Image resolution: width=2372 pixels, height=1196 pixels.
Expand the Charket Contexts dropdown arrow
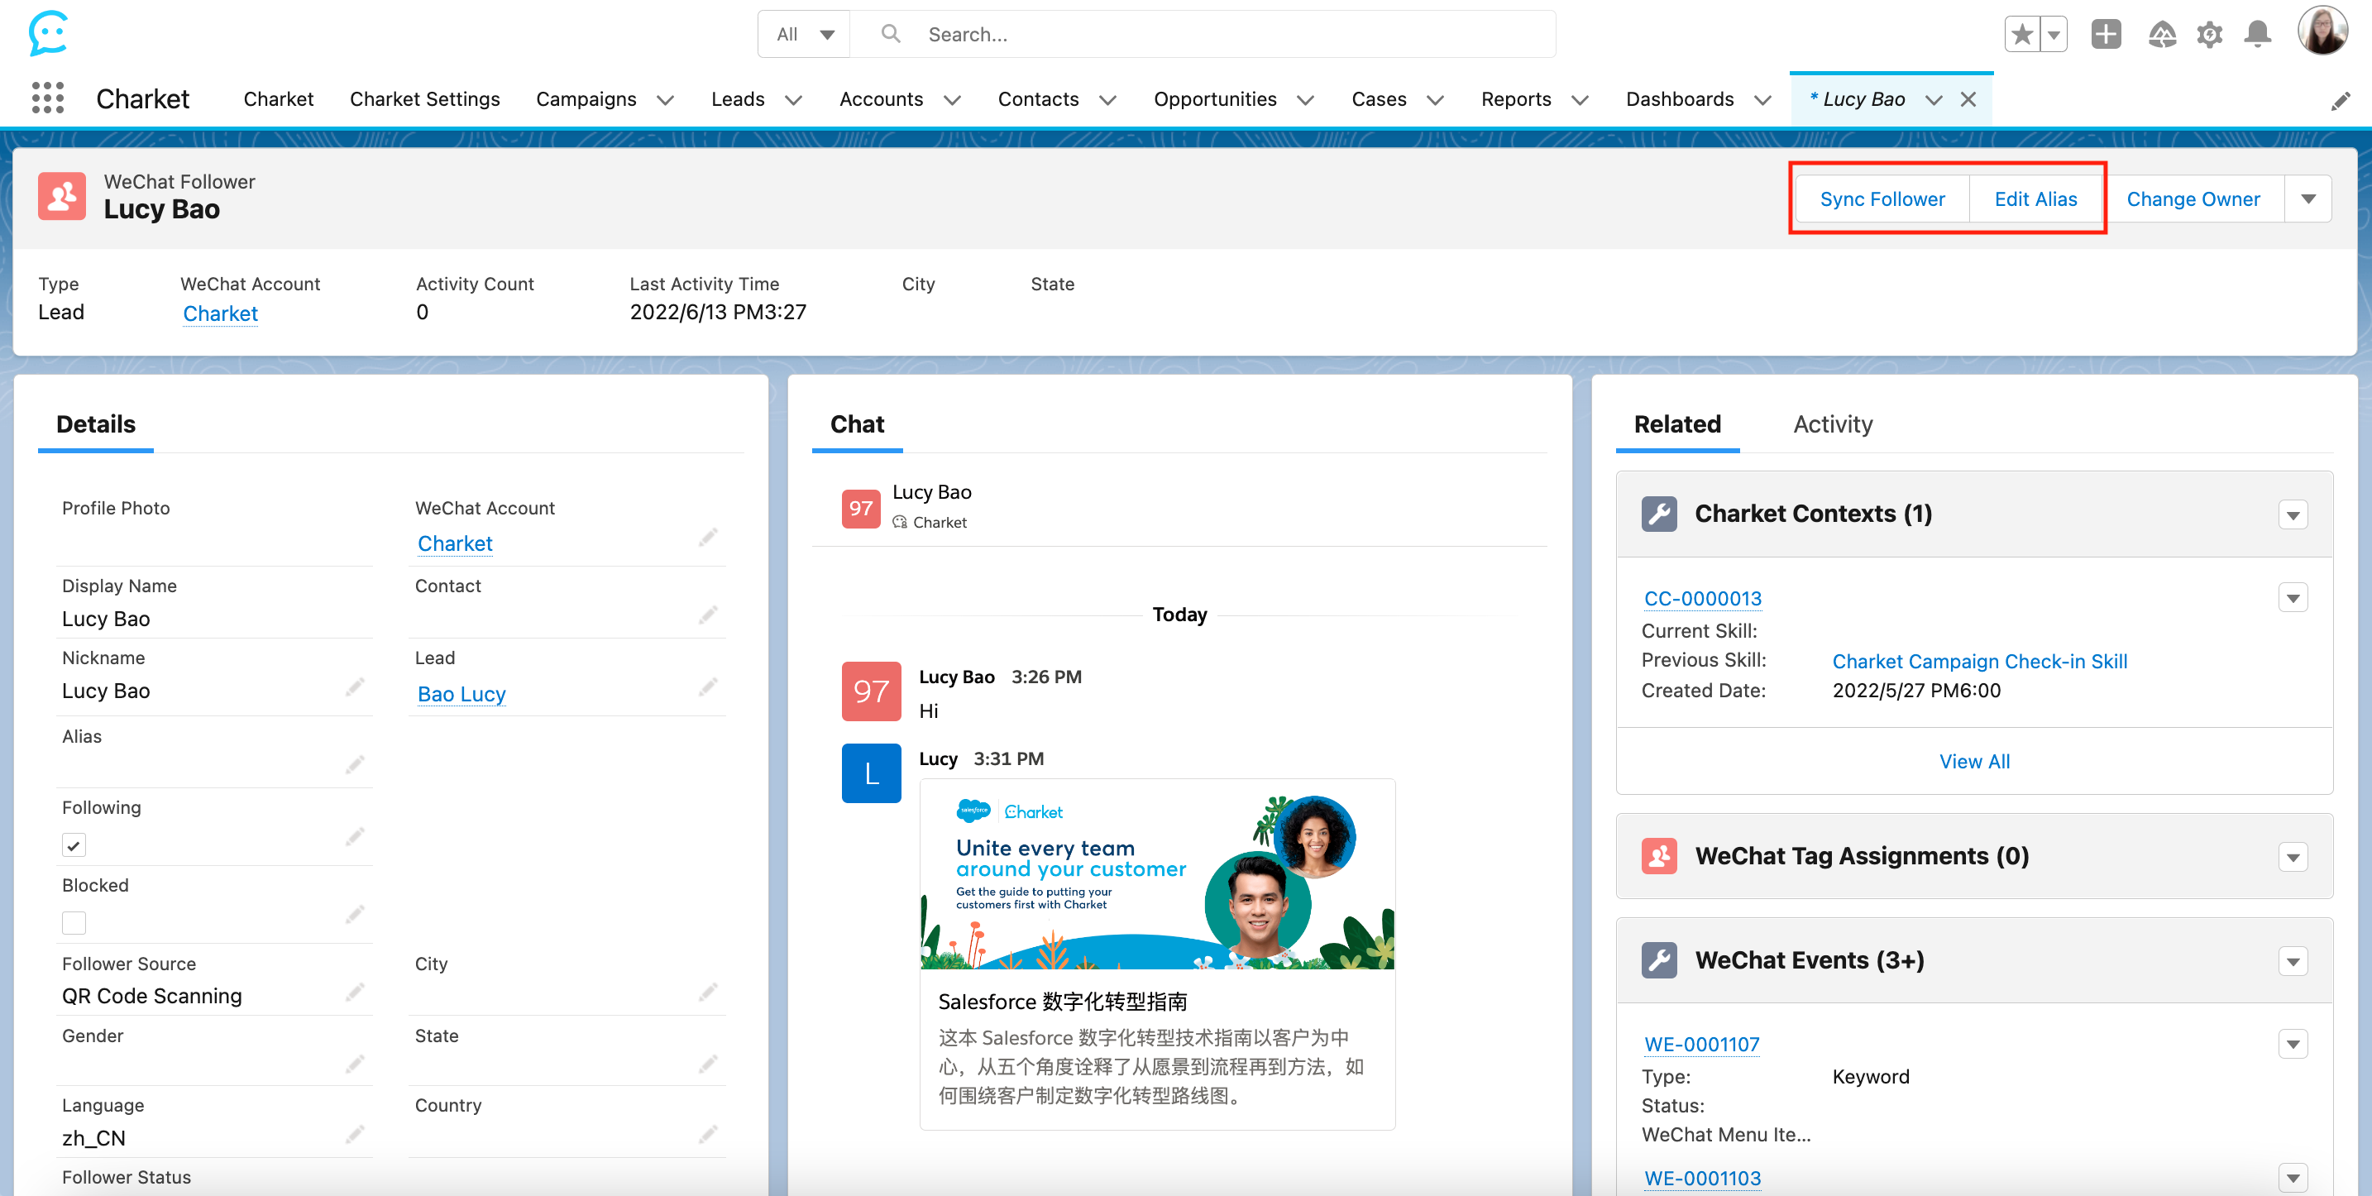click(x=2293, y=514)
